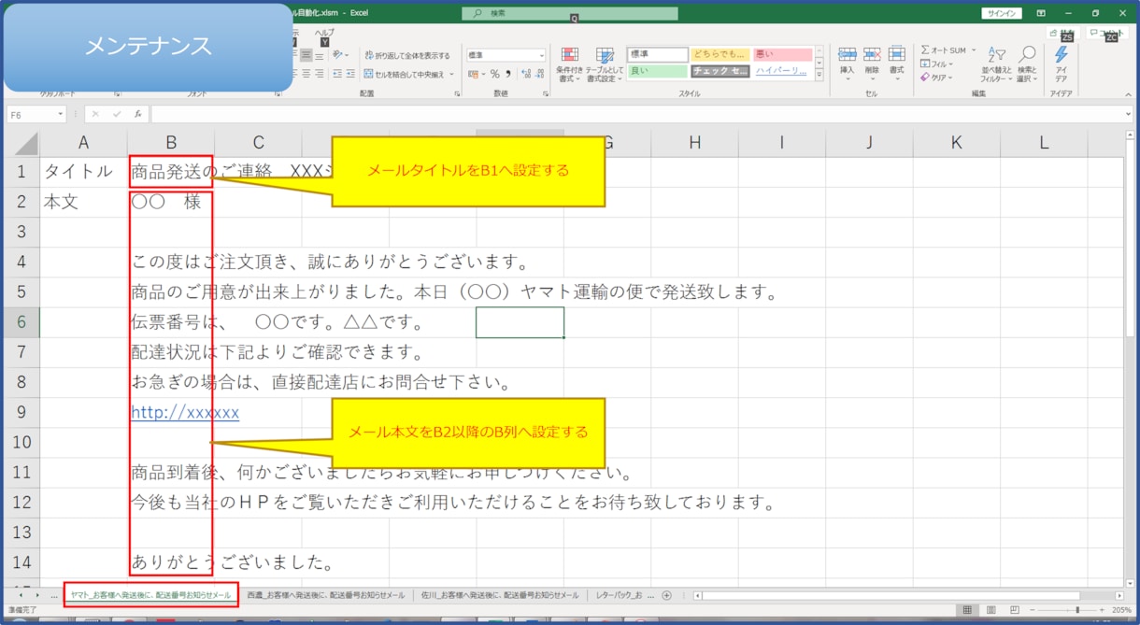
Task: Open the Help (ヘルプ) ribbon tab
Action: pos(324,32)
